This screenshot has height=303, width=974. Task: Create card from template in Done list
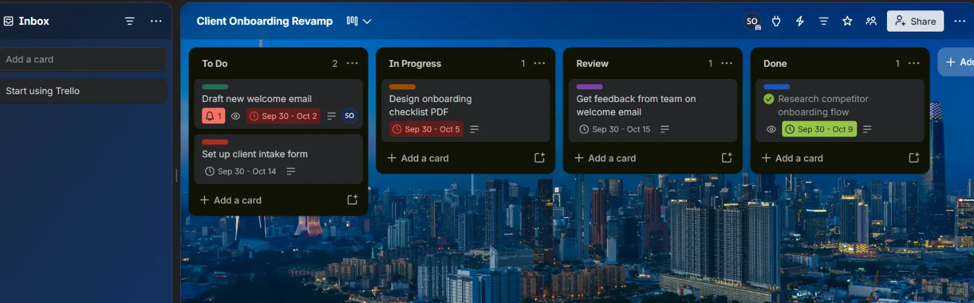(914, 158)
